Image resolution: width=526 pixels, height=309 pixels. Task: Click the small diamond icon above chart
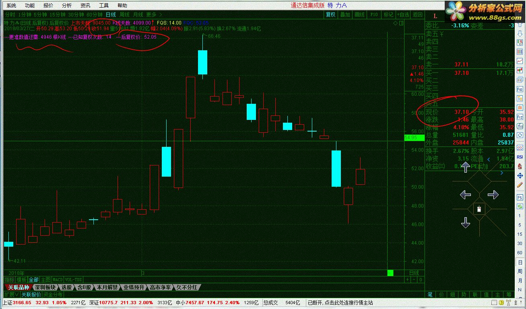(395, 23)
